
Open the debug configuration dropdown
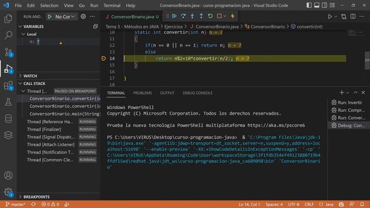point(65,17)
